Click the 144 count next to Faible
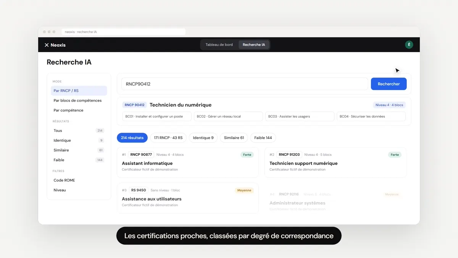 click(100, 160)
